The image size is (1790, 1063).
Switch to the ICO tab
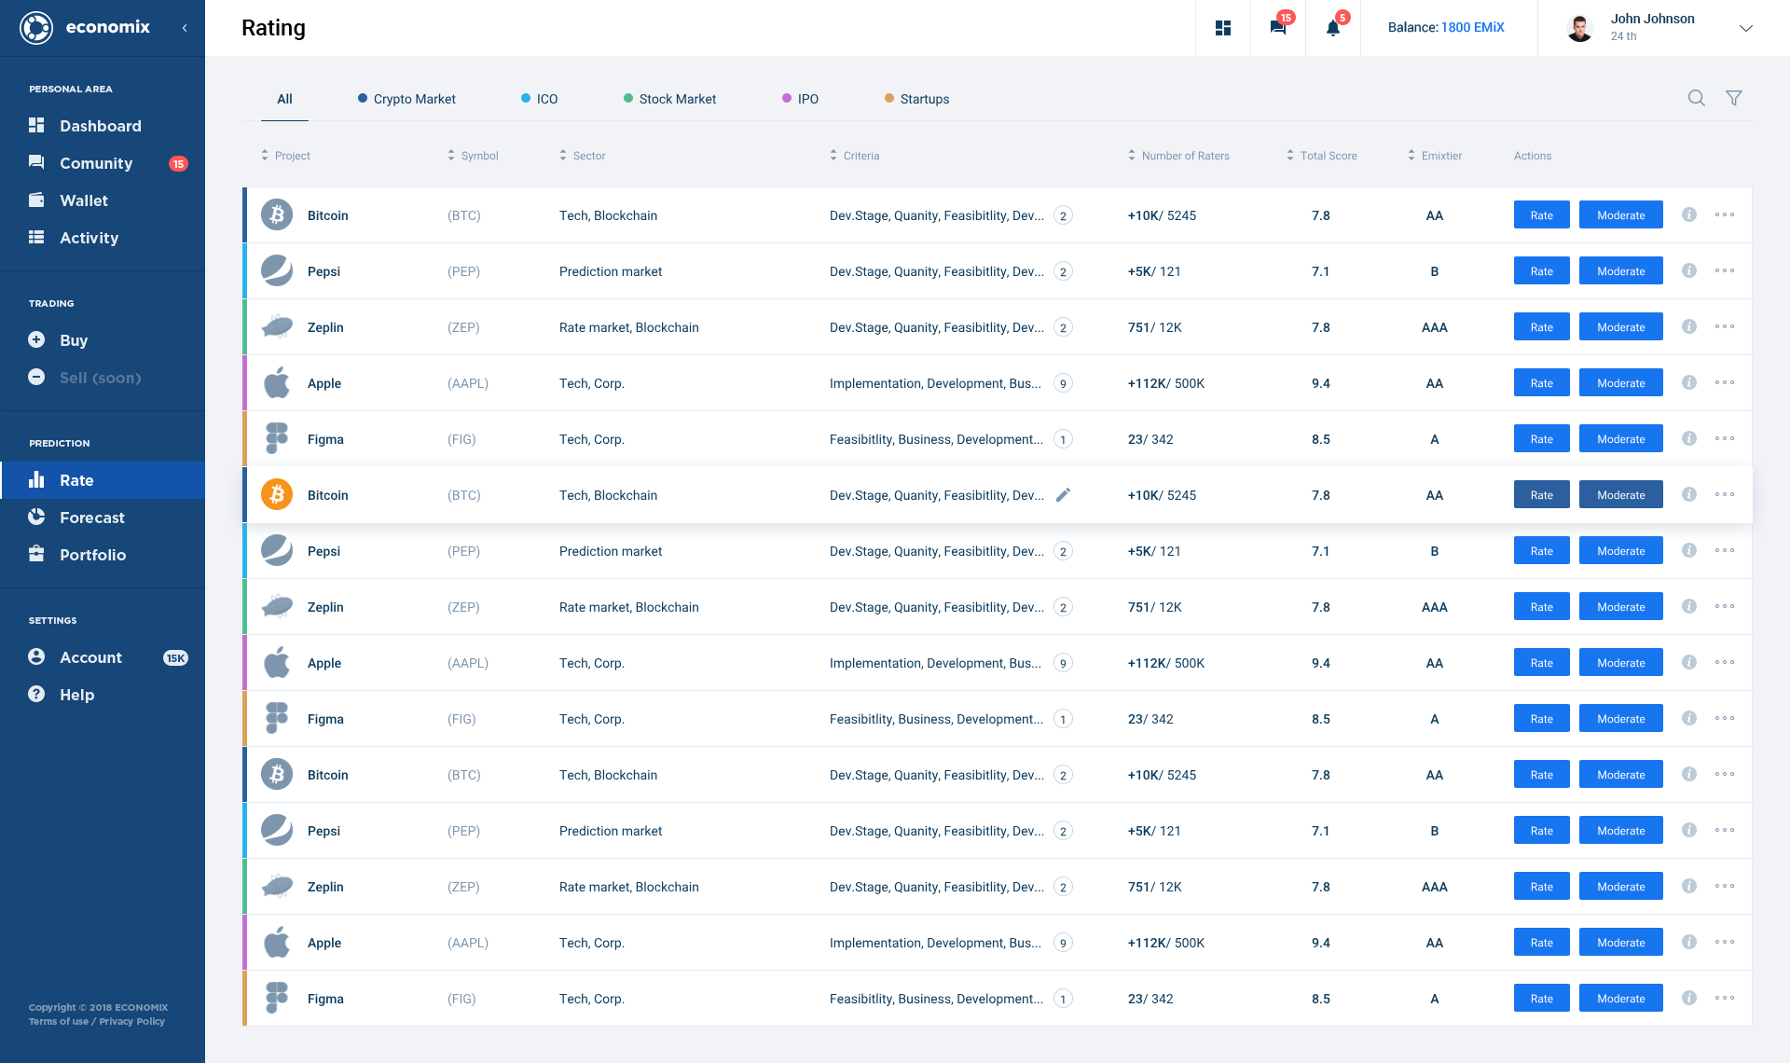[539, 99]
